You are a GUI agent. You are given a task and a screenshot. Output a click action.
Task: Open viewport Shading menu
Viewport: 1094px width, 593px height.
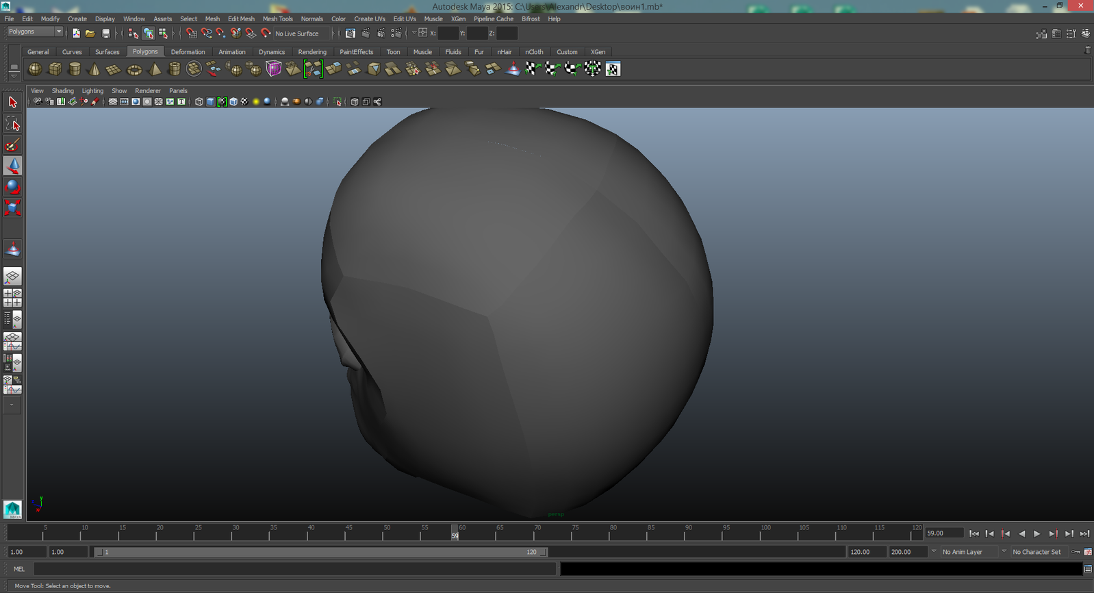[62, 91]
